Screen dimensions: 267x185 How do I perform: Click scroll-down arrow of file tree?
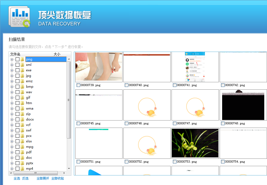click(x=69, y=169)
